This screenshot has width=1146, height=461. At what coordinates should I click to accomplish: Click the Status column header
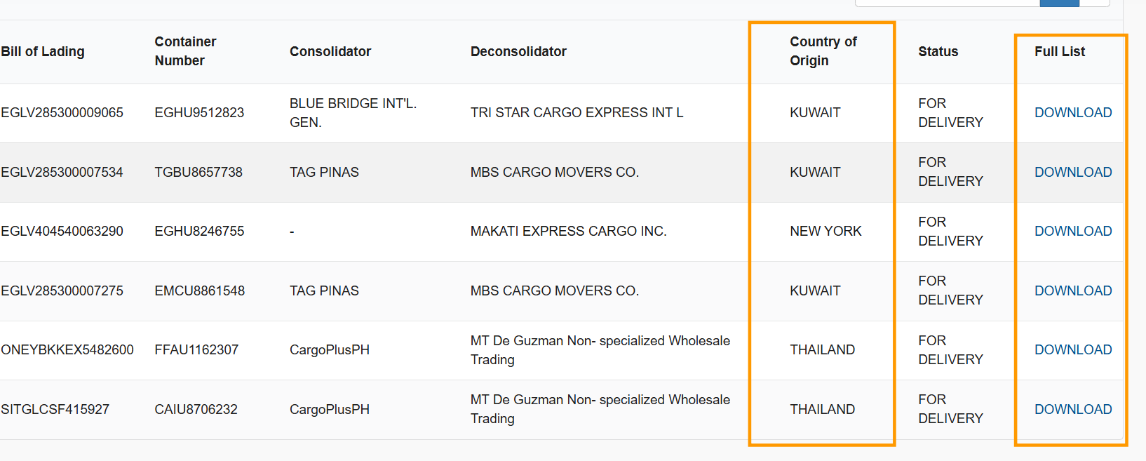coord(938,51)
